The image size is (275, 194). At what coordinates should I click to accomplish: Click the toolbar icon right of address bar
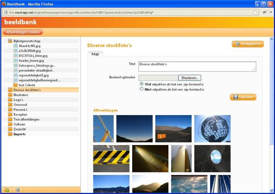(x=265, y=12)
